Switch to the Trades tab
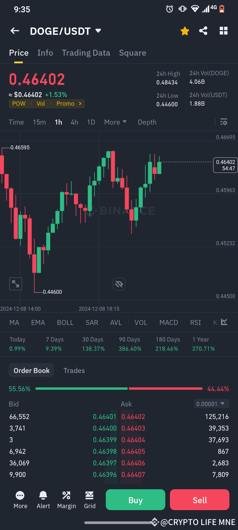 [x=74, y=370]
